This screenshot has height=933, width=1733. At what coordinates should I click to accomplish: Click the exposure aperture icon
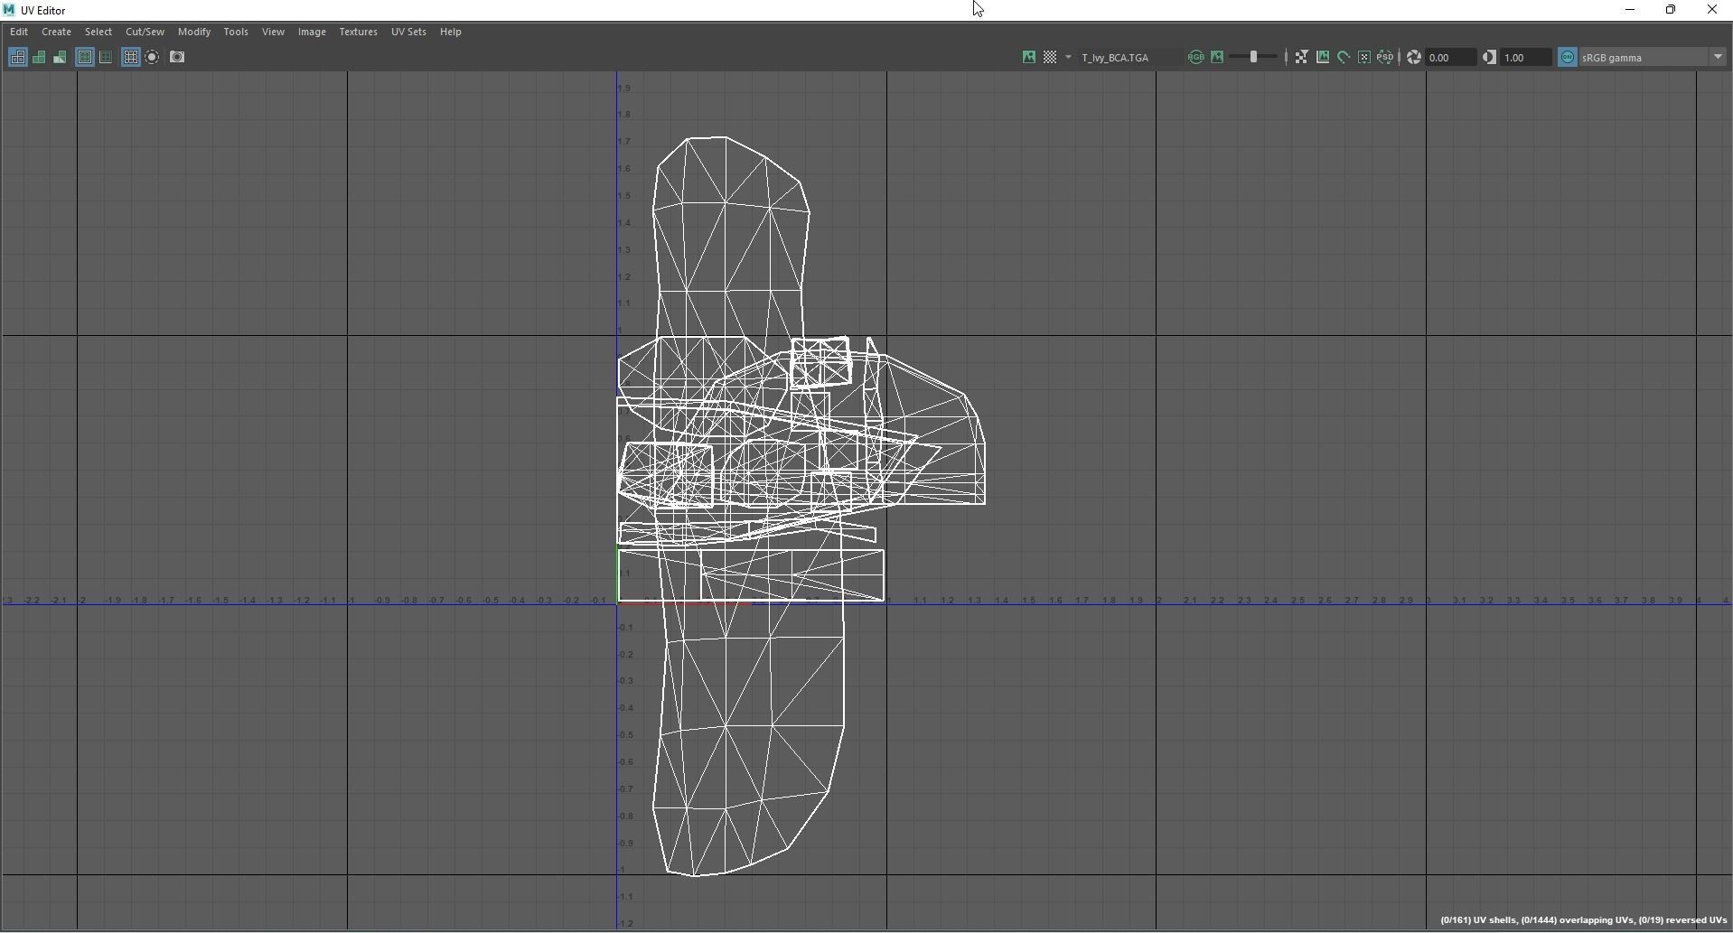(1414, 57)
